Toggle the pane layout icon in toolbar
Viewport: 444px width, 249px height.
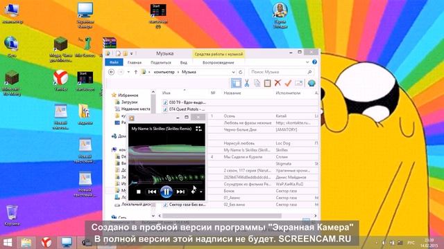pos(236,83)
